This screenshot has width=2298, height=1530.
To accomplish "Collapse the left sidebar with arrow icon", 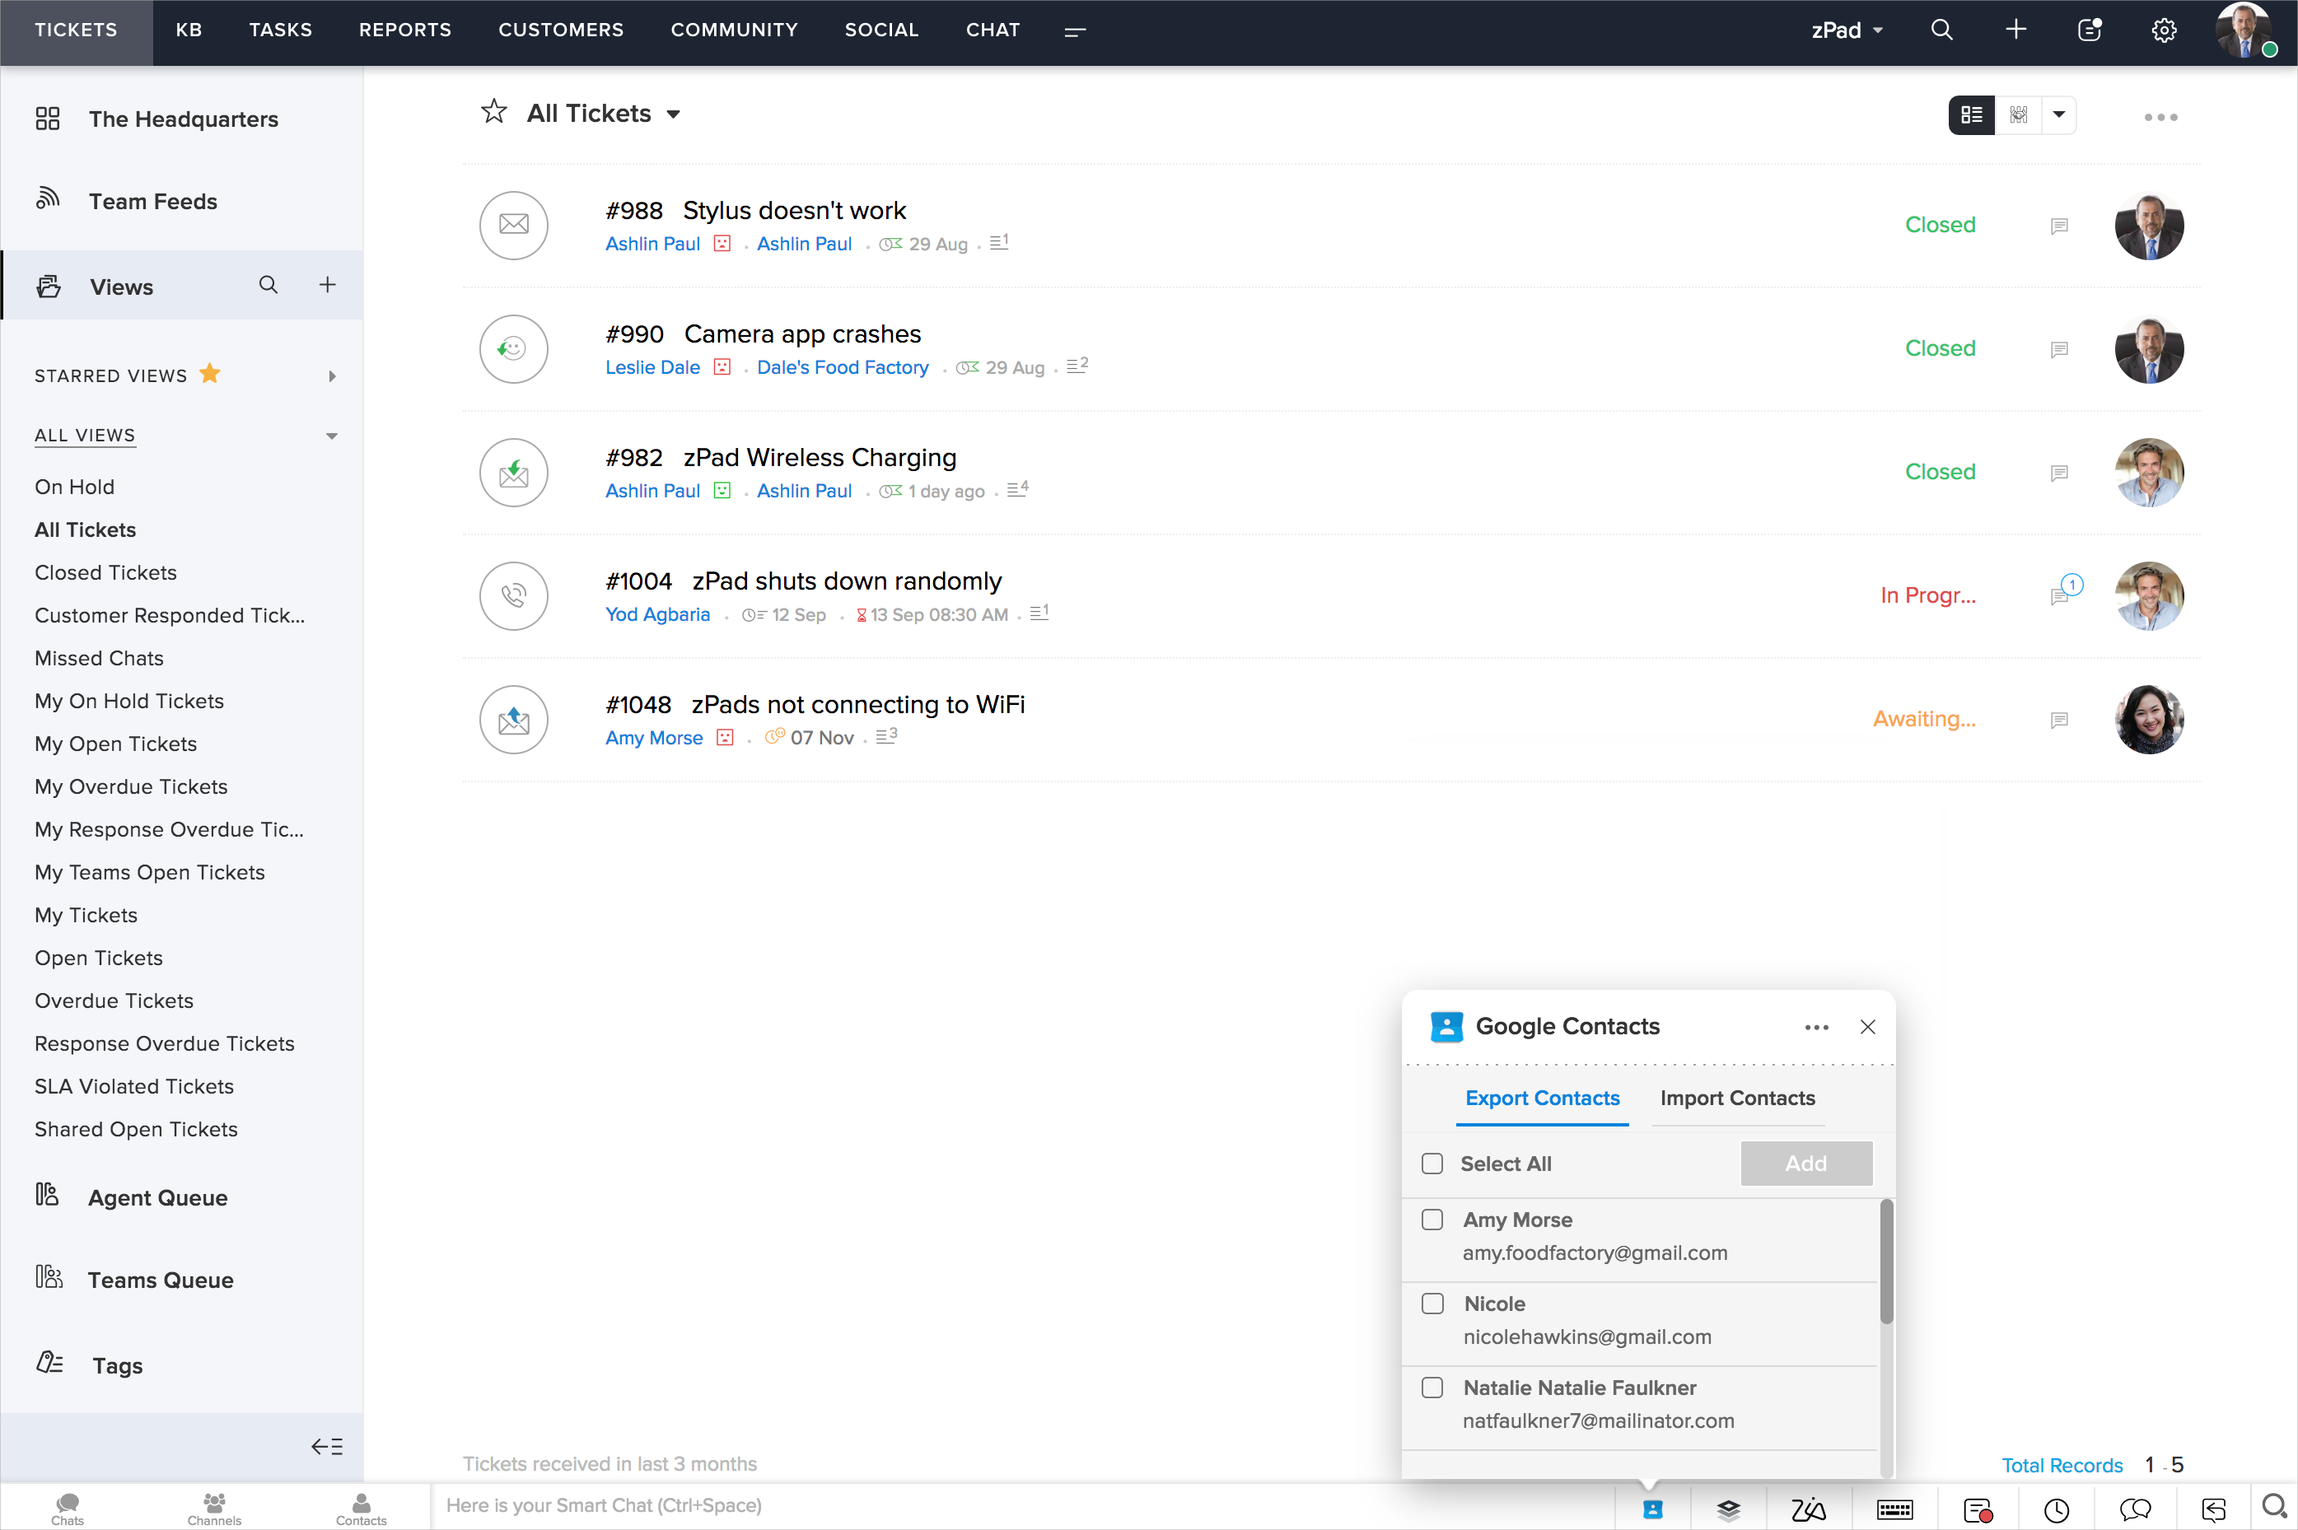I will [327, 1446].
